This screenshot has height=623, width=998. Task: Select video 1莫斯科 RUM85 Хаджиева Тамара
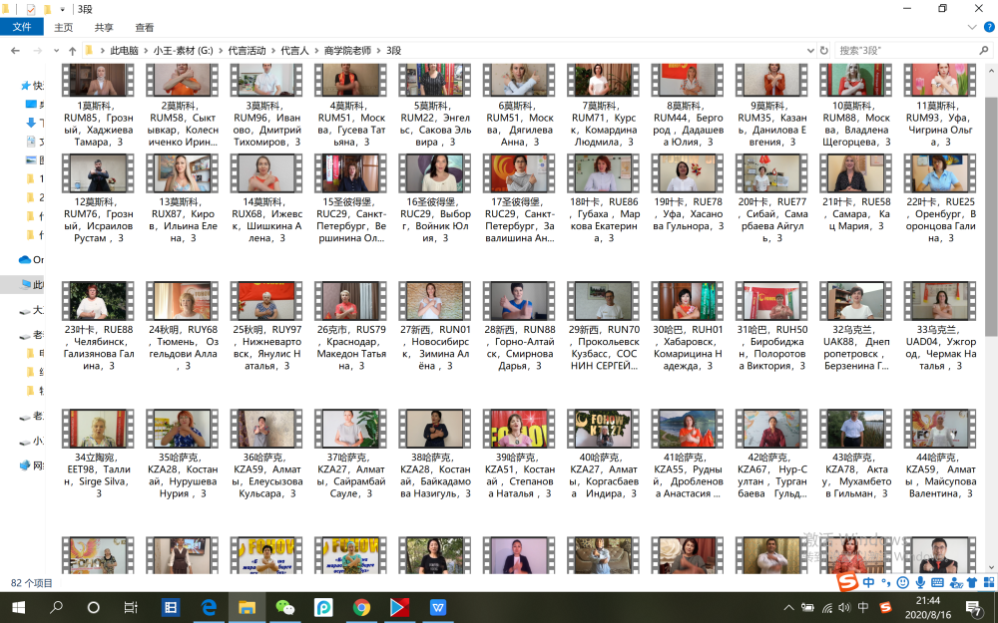coord(98,106)
